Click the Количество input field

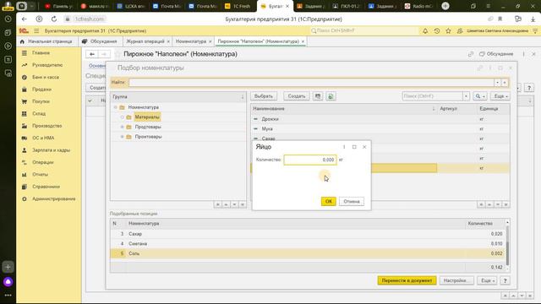tap(310, 160)
